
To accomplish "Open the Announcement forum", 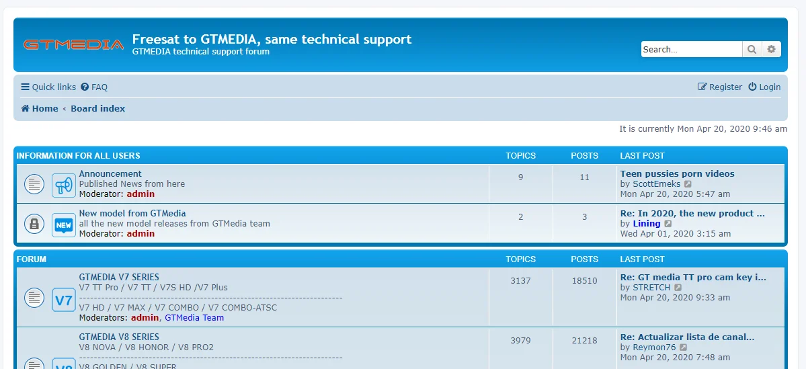I will point(110,173).
